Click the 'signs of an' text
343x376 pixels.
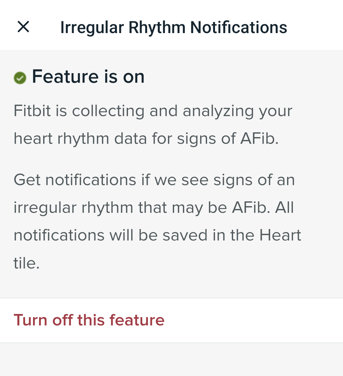click(x=254, y=180)
